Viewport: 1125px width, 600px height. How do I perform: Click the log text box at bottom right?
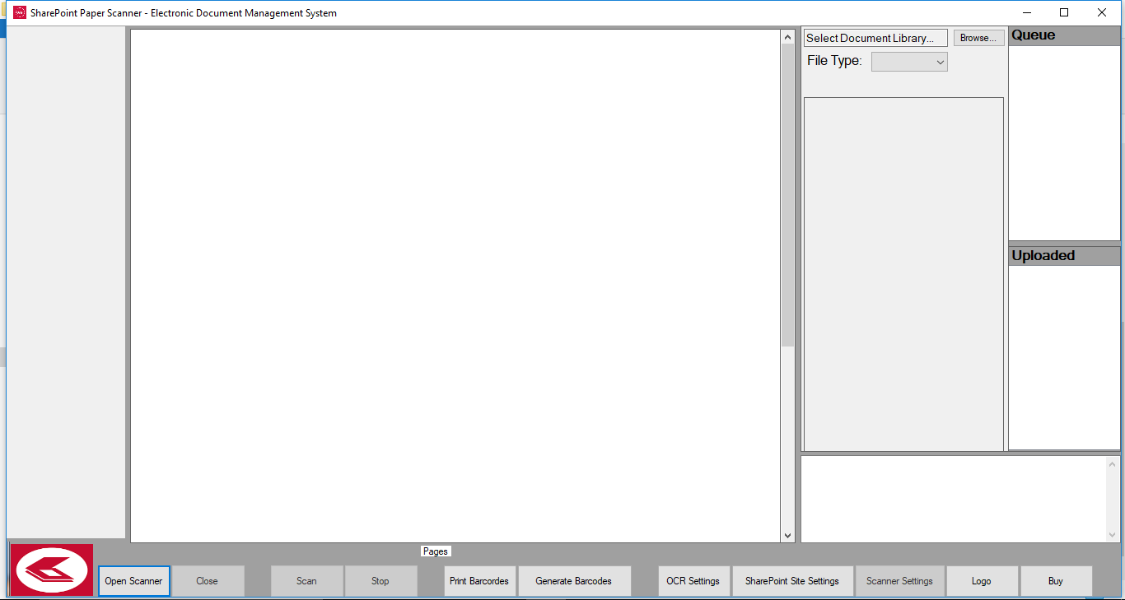(954, 499)
